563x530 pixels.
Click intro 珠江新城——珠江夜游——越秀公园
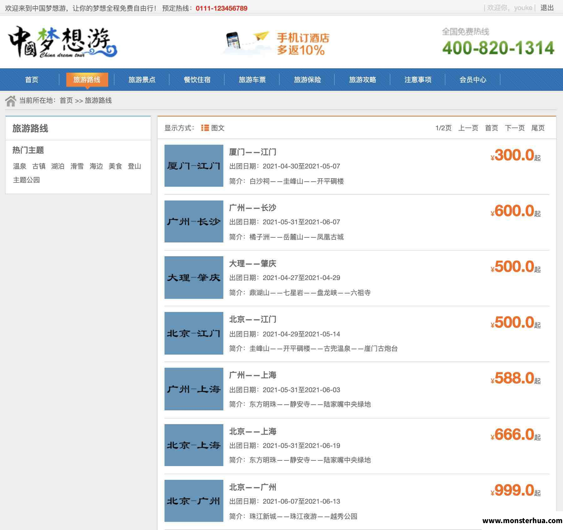(x=303, y=516)
